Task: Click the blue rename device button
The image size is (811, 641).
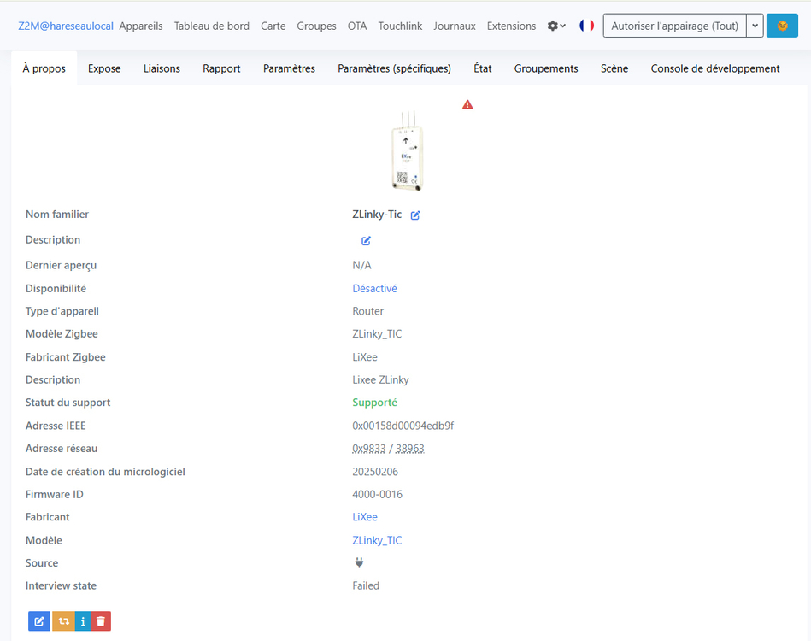Action: (x=39, y=621)
